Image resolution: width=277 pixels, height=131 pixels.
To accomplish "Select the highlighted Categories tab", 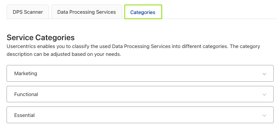I will click(143, 12).
